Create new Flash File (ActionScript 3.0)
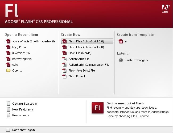 pos(87,41)
